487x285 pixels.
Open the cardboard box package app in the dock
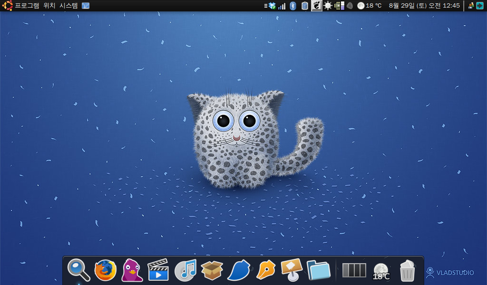click(x=212, y=270)
